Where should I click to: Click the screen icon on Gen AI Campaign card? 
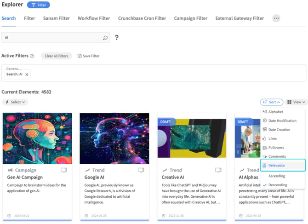[63, 170]
